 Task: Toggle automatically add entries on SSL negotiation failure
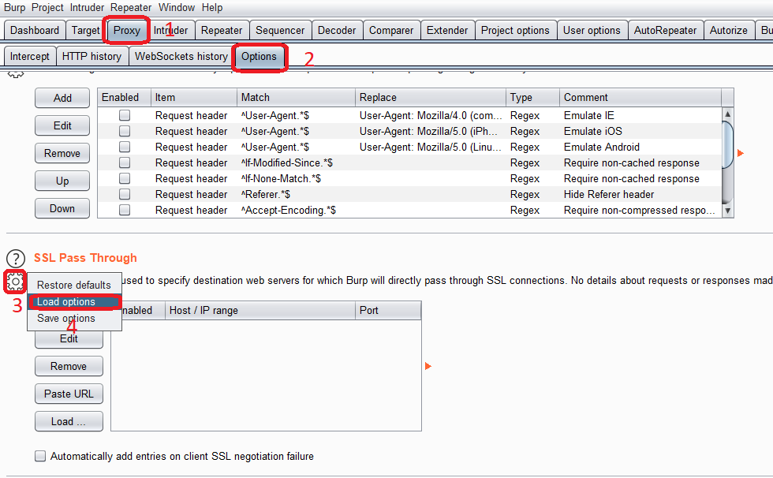pyautogui.click(x=40, y=456)
